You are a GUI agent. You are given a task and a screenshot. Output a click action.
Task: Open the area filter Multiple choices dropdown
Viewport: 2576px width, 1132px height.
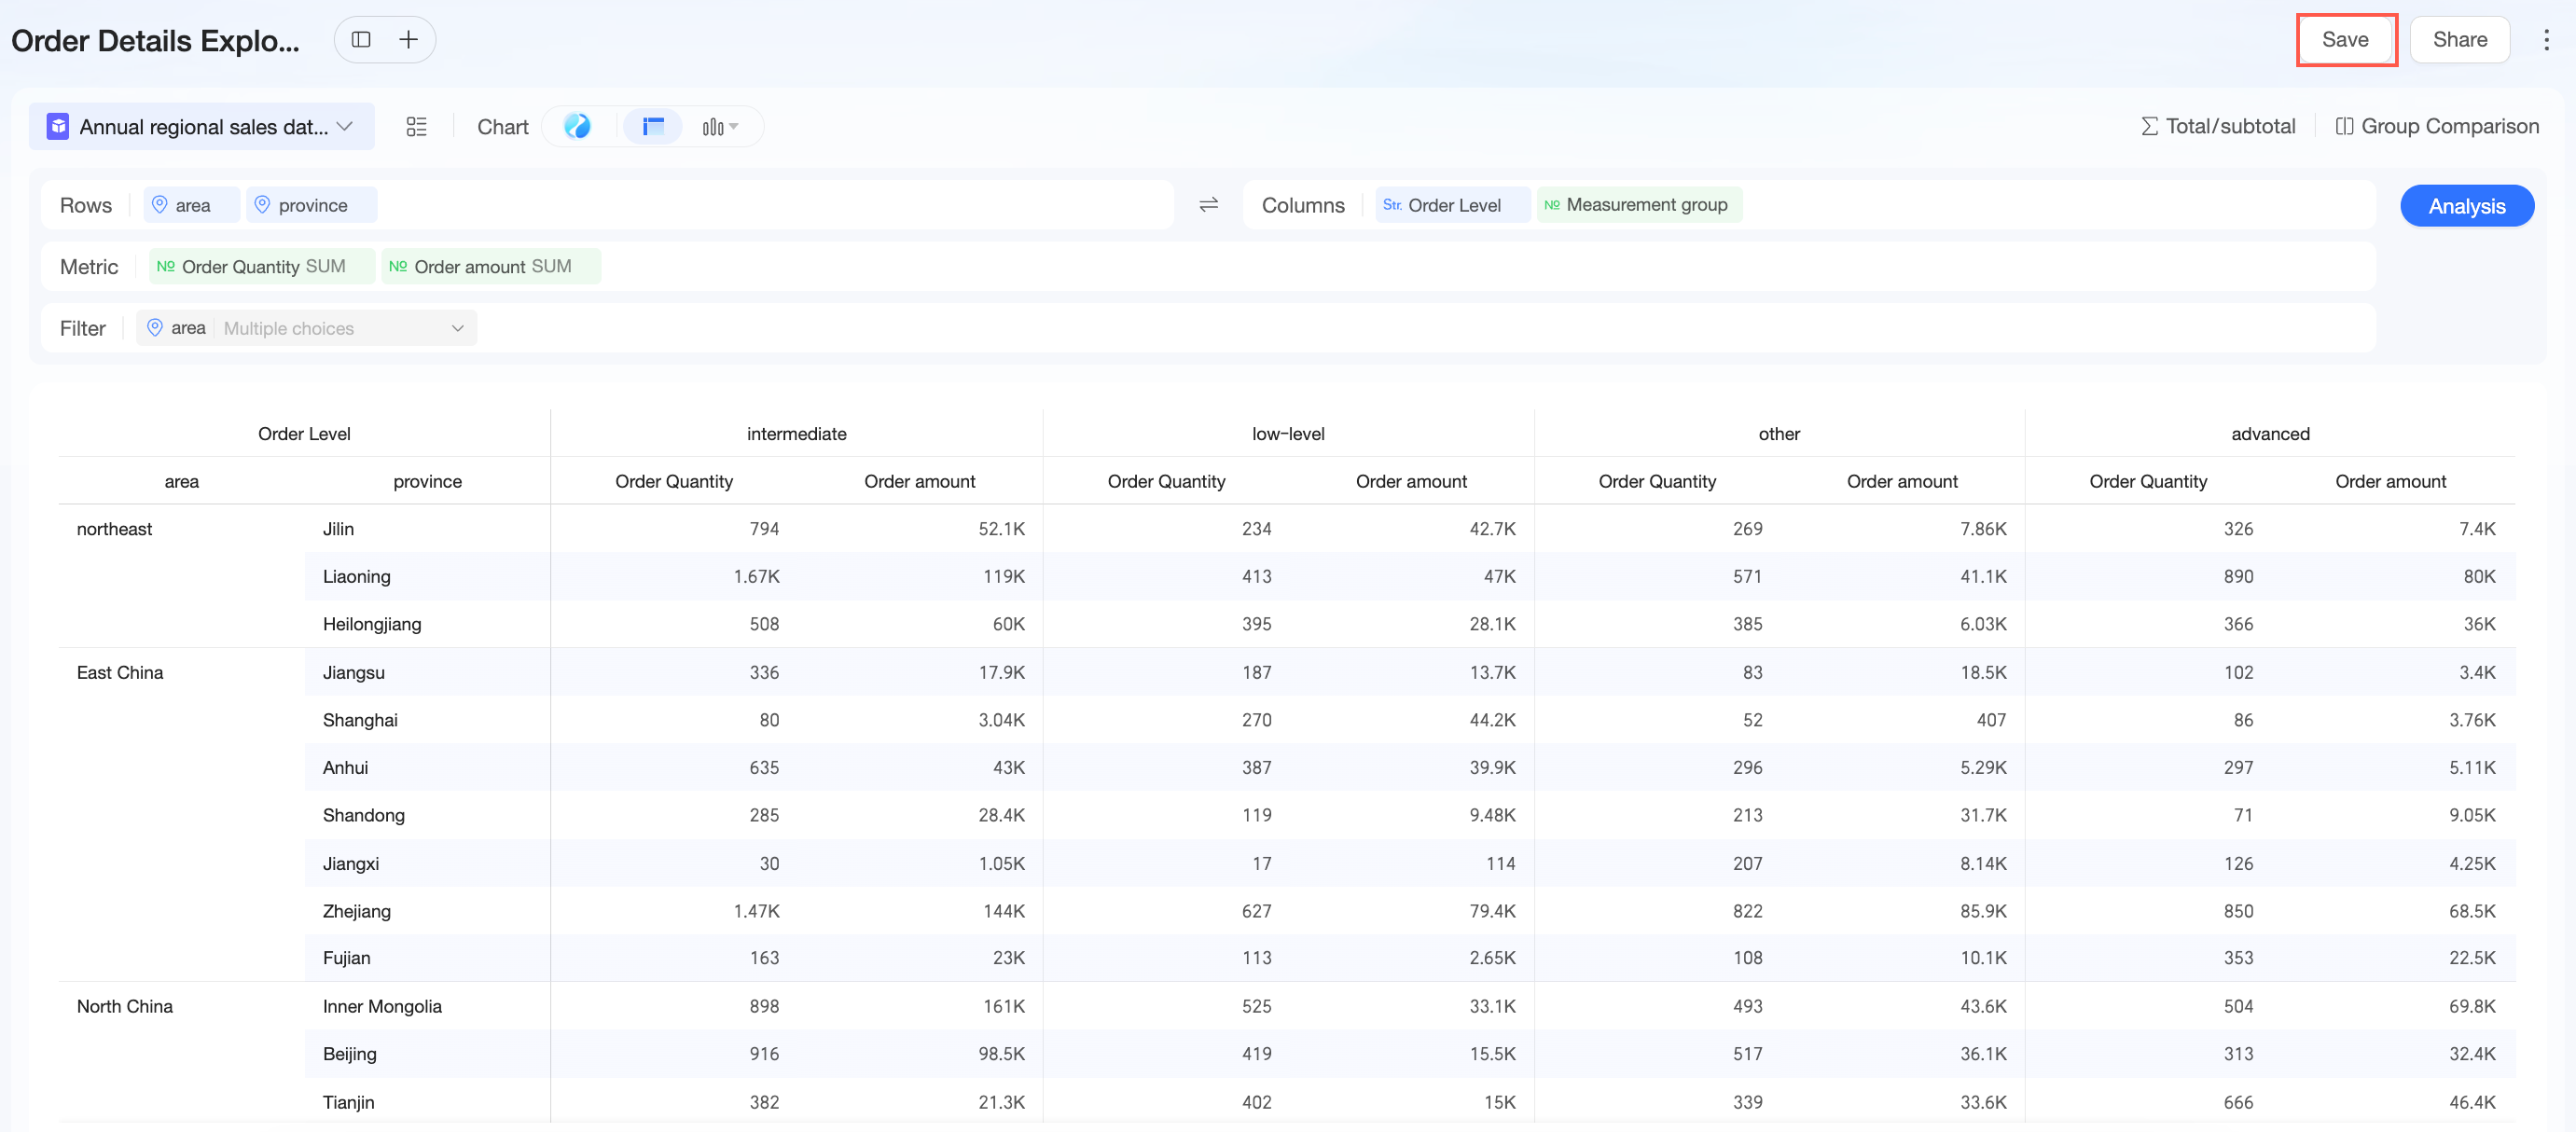point(344,328)
